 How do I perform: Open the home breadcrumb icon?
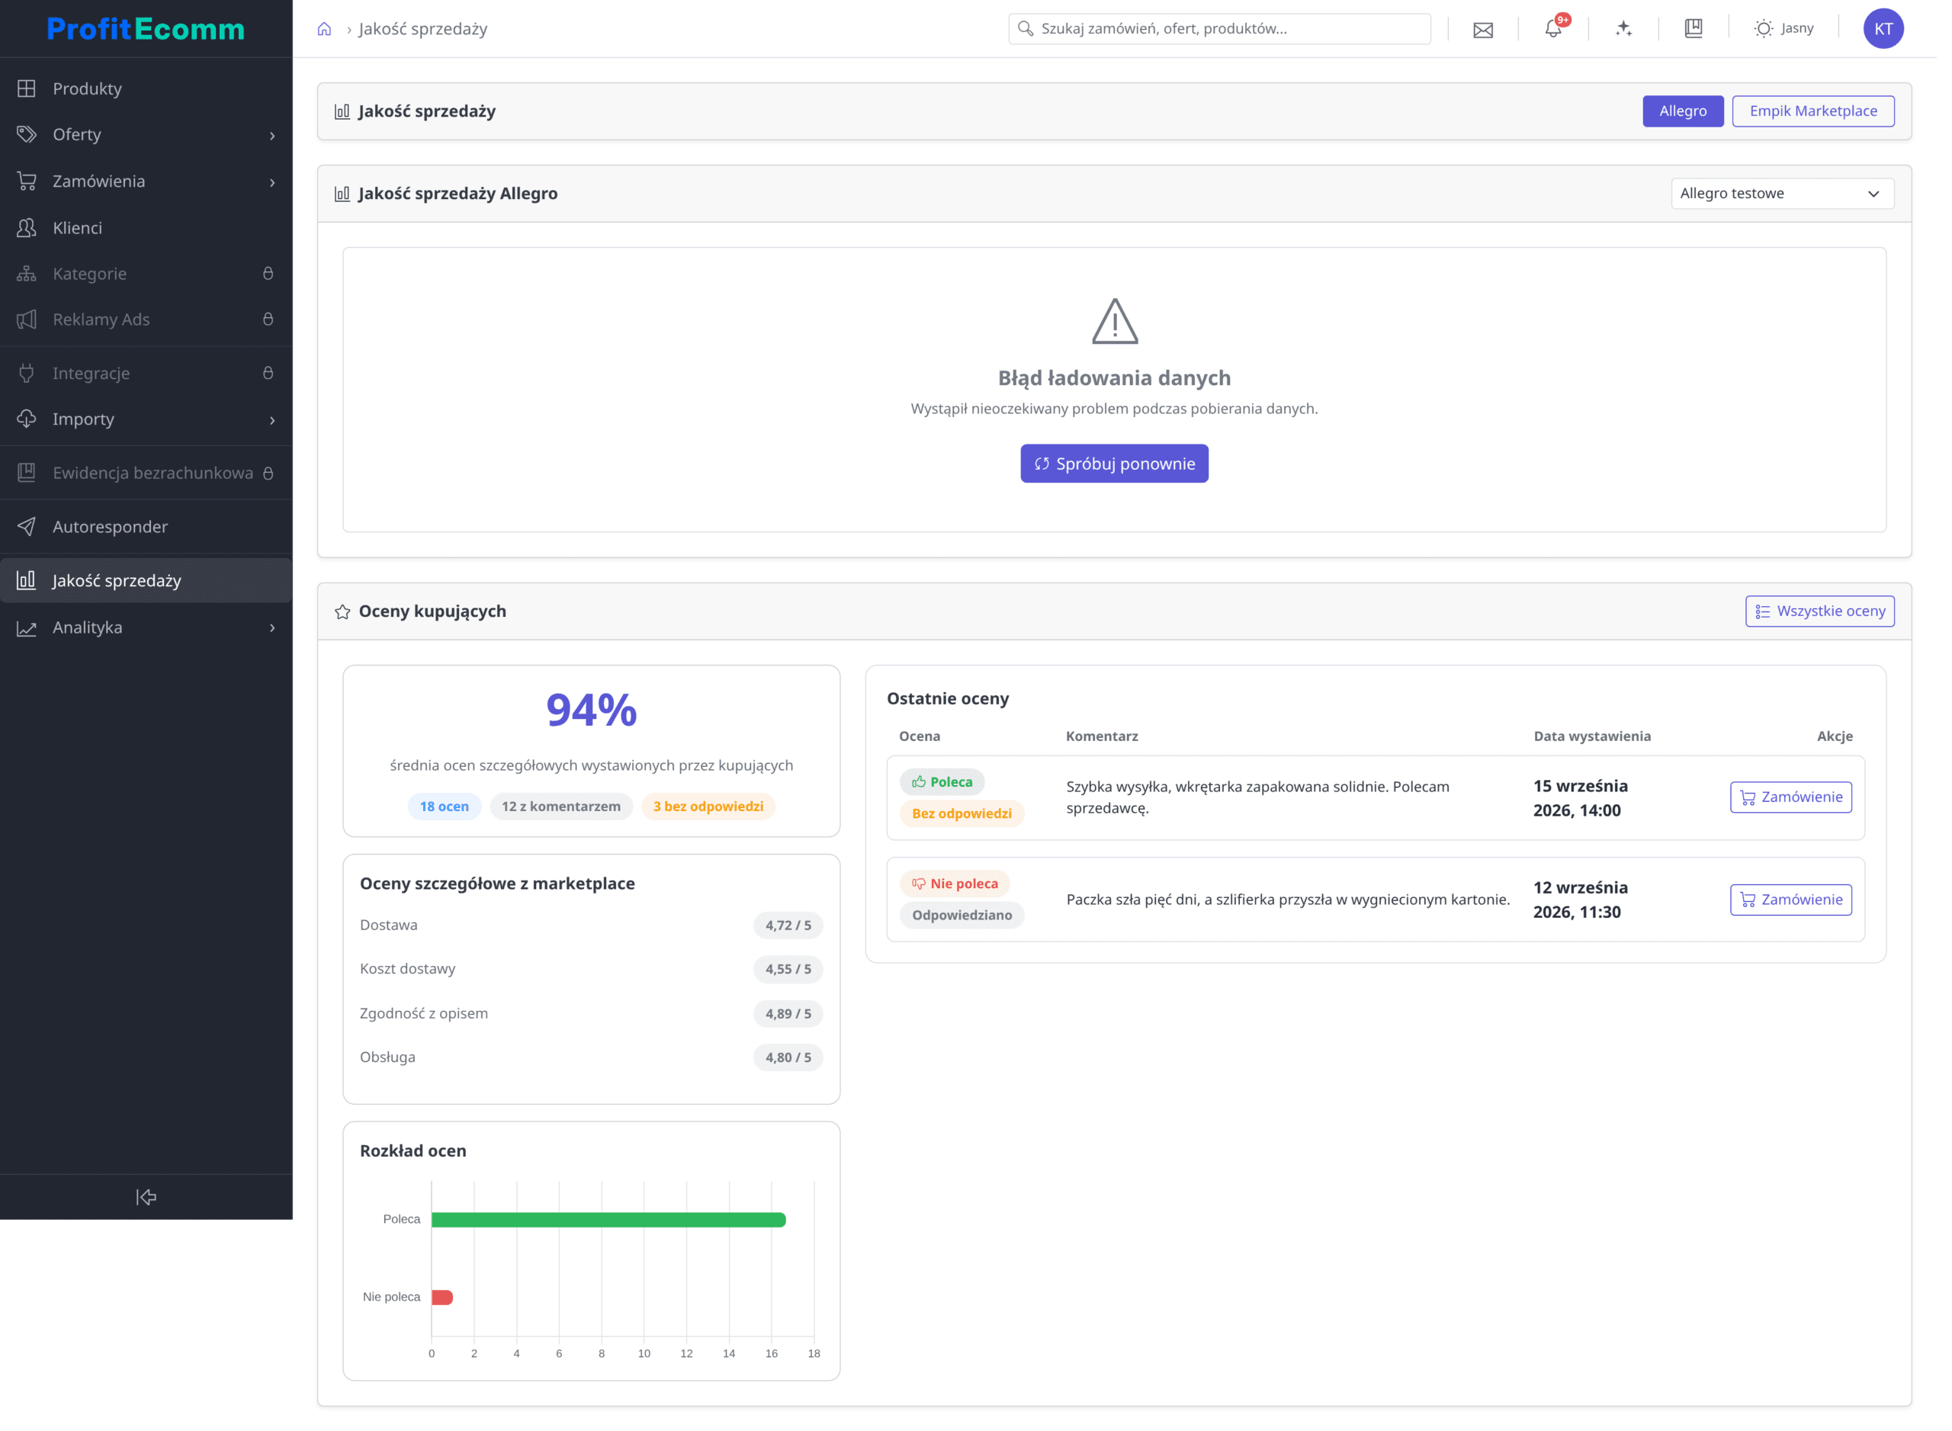324,28
